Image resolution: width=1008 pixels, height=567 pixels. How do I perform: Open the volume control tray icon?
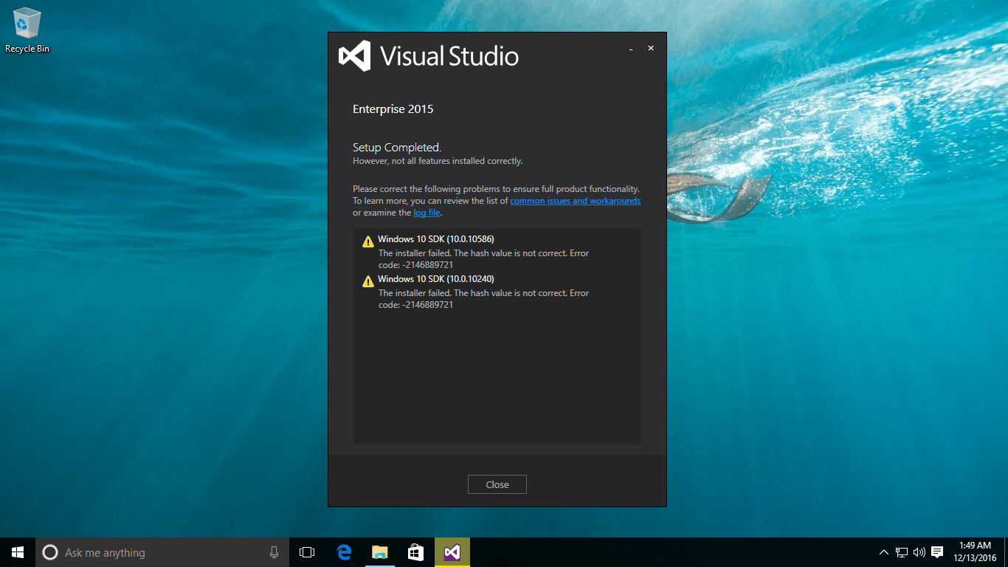919,552
